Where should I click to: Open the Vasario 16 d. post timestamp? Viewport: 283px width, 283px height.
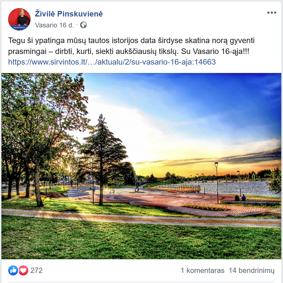54,25
